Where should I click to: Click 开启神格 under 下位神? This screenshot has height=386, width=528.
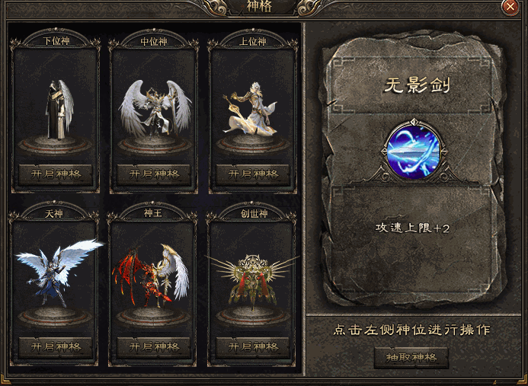pos(56,174)
